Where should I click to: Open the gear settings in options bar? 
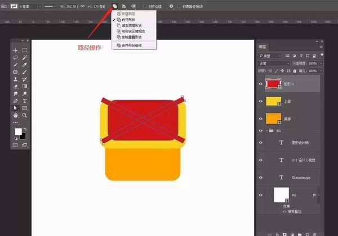tap(171, 6)
